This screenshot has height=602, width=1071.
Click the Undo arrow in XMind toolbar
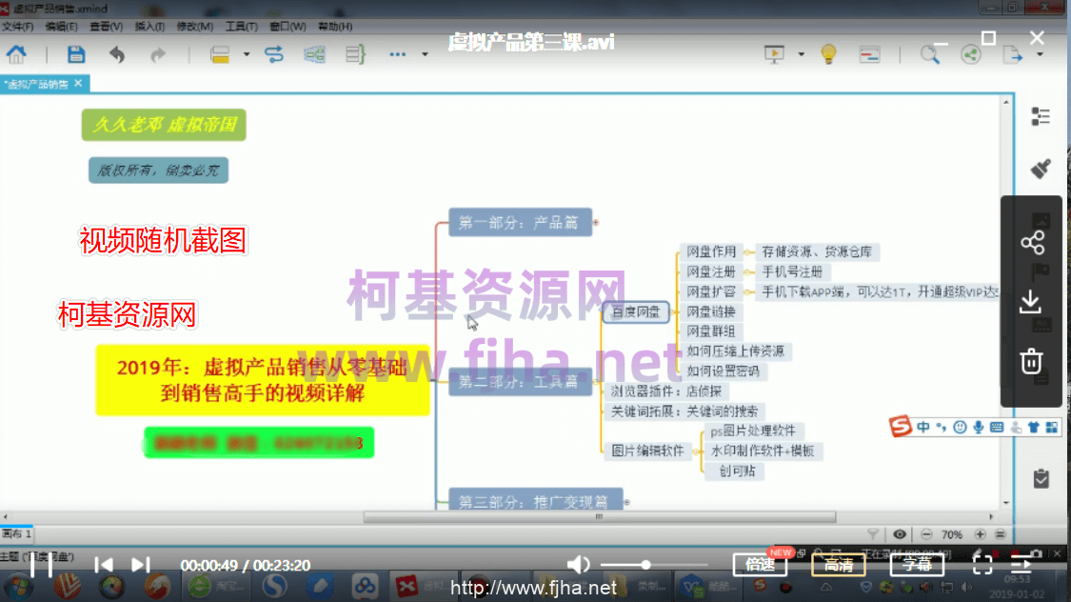pyautogui.click(x=117, y=54)
